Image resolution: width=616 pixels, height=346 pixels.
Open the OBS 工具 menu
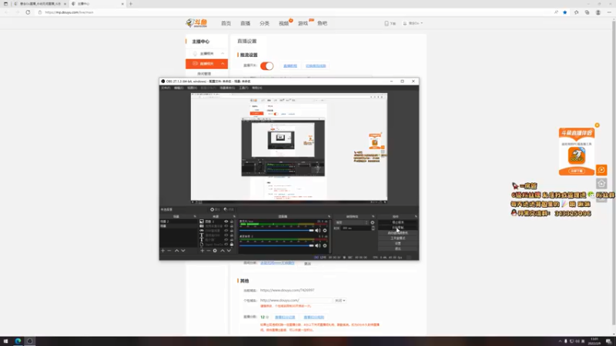[243, 88]
